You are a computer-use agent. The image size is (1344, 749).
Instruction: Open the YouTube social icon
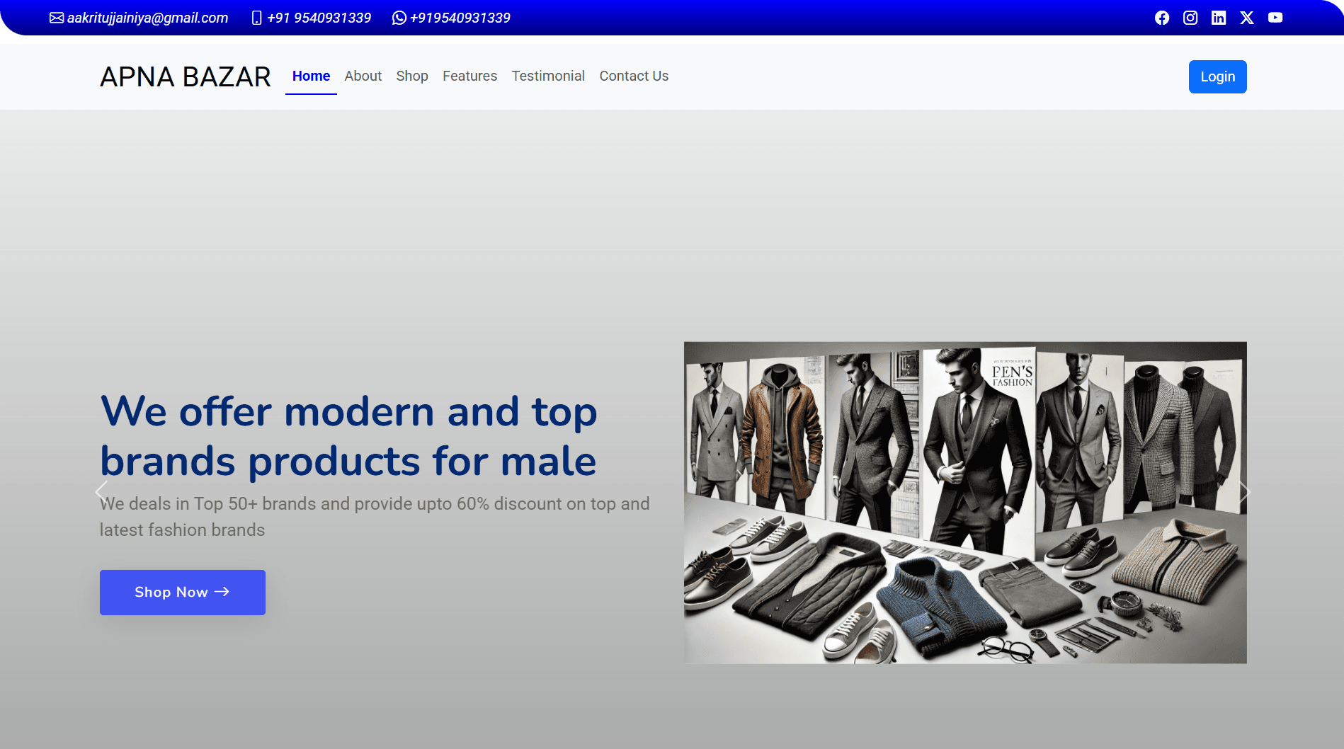click(1275, 18)
